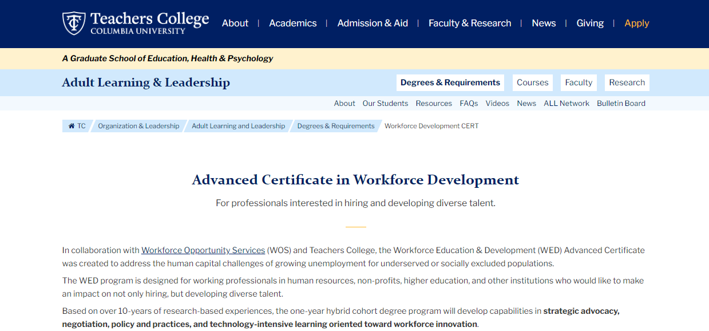Open the Bulletin Board page

point(621,103)
